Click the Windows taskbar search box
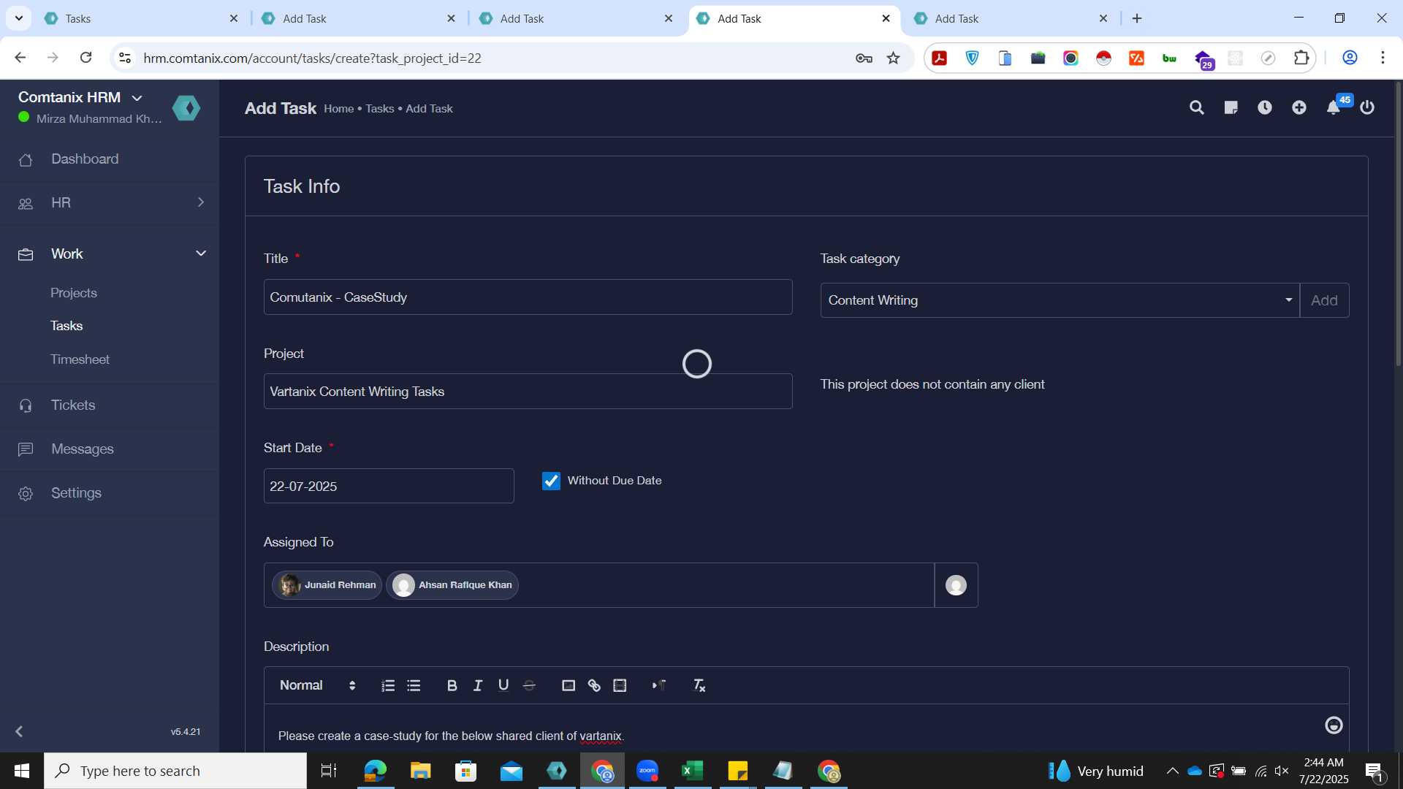1403x789 pixels. [x=175, y=771]
